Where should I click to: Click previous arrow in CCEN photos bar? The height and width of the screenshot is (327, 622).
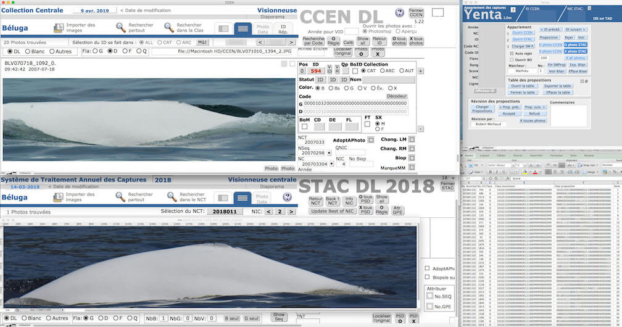tap(260, 42)
